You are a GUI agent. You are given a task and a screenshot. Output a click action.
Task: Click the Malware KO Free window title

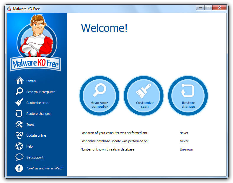pos(27,9)
